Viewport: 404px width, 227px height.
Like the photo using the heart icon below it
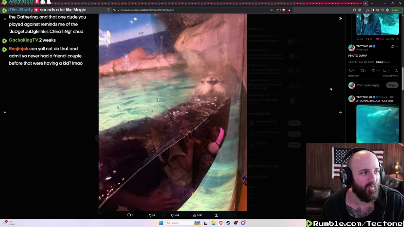click(x=173, y=215)
